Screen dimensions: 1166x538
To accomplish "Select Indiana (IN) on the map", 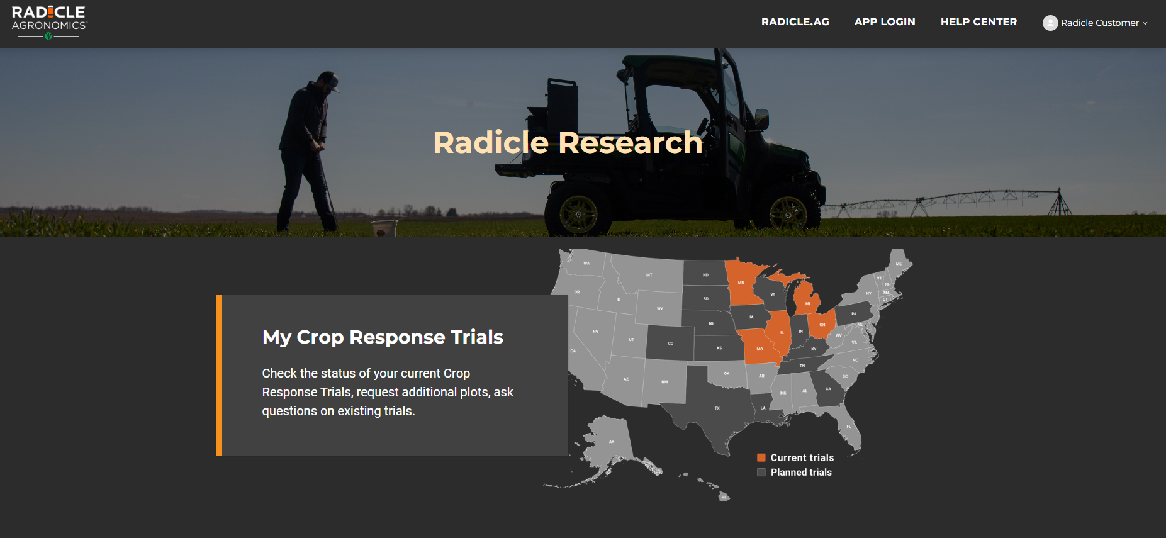I will pyautogui.click(x=800, y=331).
